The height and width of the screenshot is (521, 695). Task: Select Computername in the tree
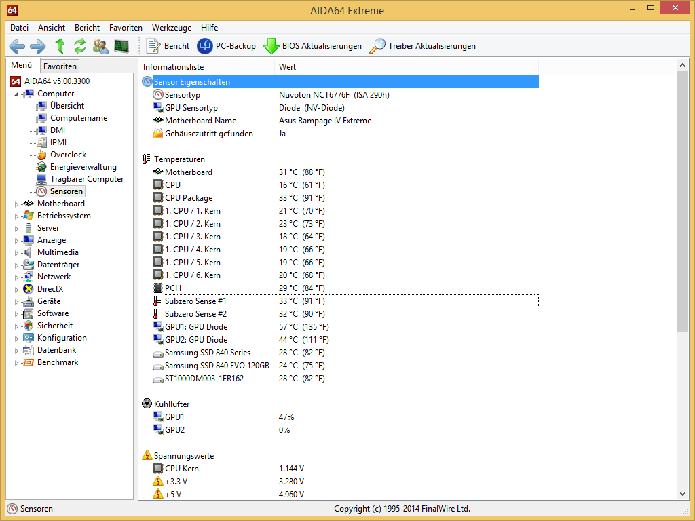tap(79, 118)
